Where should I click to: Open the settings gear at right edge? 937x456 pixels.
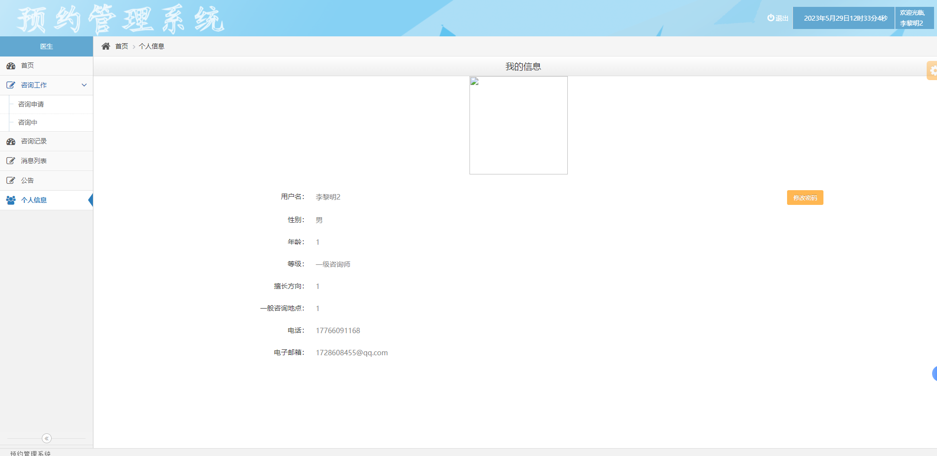point(933,70)
